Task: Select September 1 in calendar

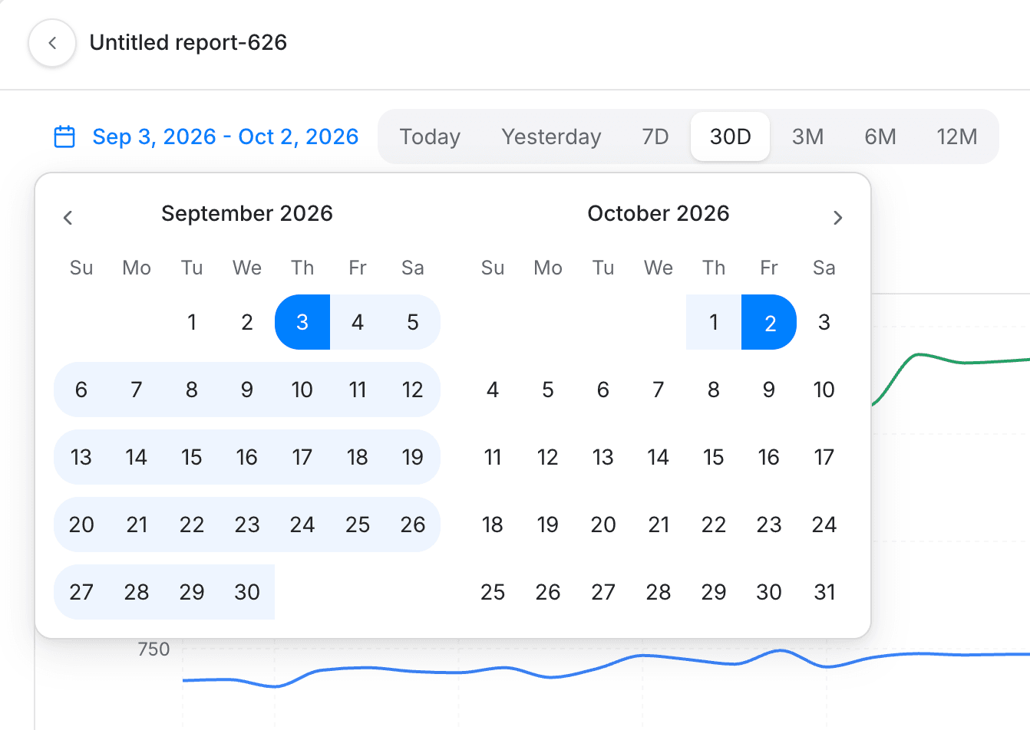Action: point(192,322)
